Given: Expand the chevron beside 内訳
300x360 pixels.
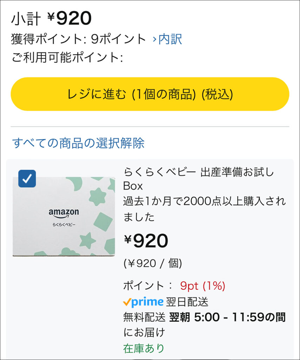Looking at the screenshot, I should point(154,39).
